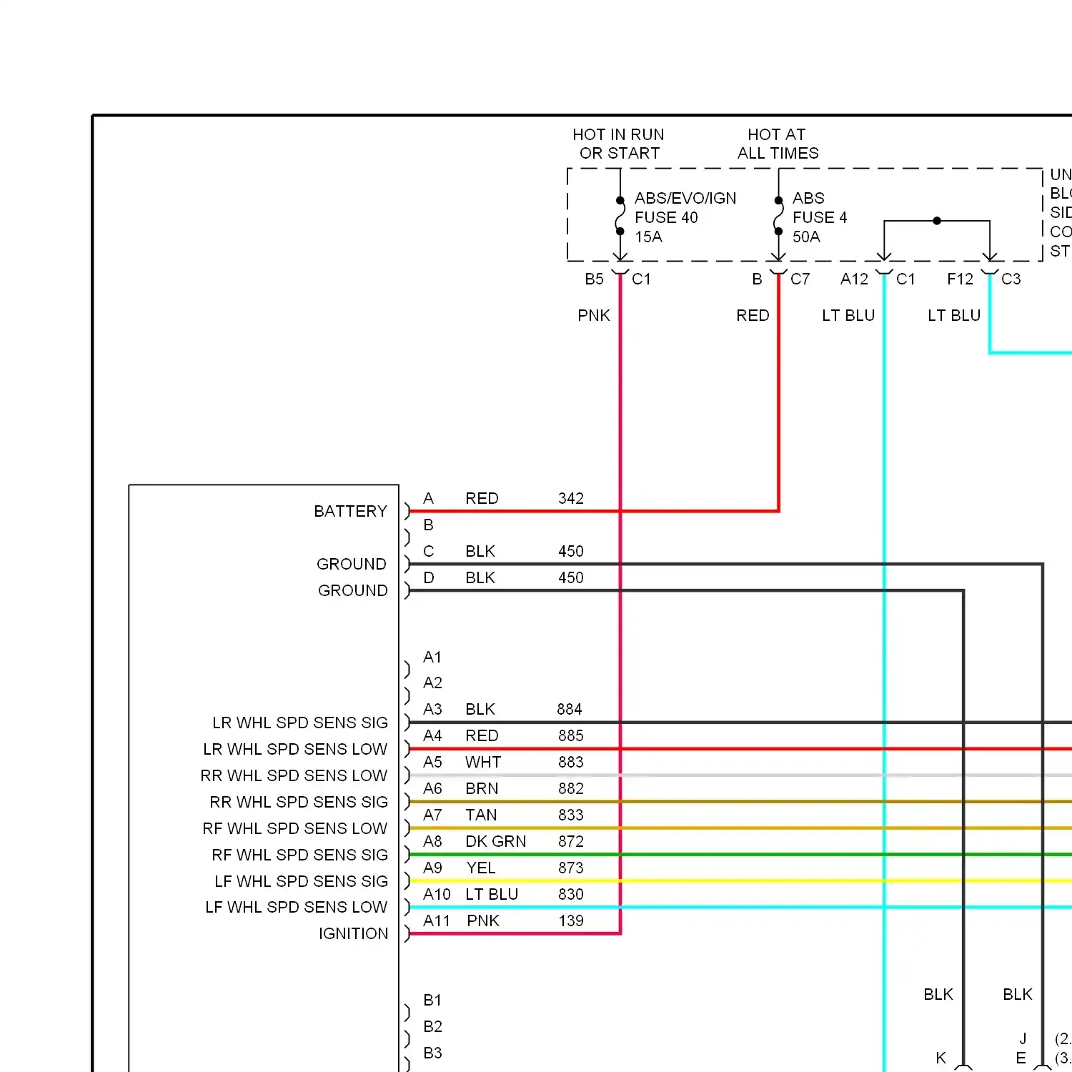
Task: Click pin label 'A5'
Action: (432, 762)
